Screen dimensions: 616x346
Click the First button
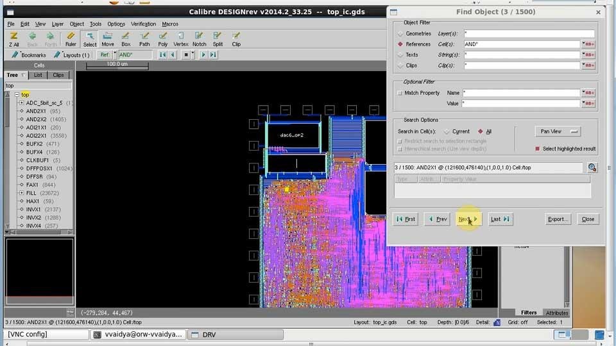tap(406, 219)
